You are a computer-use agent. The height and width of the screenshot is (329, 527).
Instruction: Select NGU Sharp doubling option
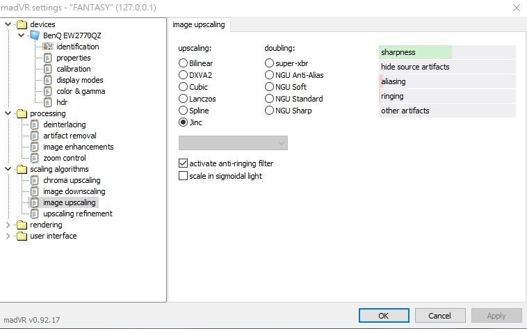[269, 111]
